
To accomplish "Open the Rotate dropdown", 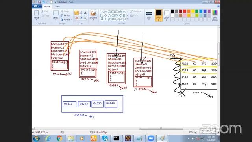I will [x=66, y=19].
